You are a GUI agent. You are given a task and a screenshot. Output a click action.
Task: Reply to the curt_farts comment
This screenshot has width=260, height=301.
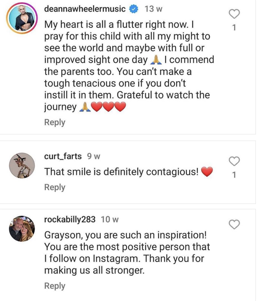point(55,187)
